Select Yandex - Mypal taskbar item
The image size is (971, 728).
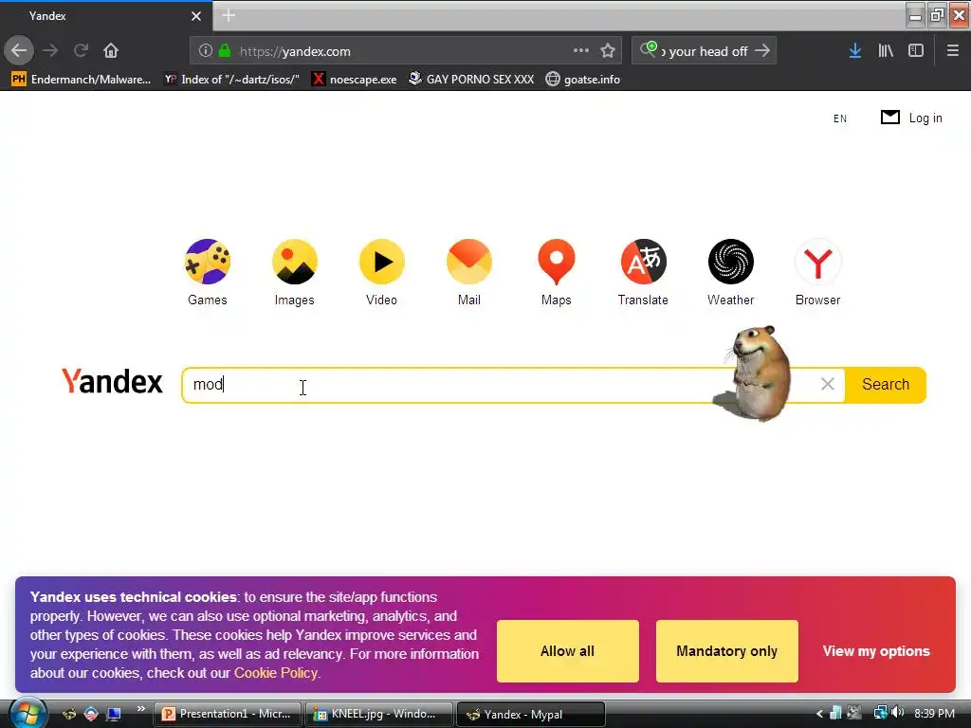[x=531, y=715]
